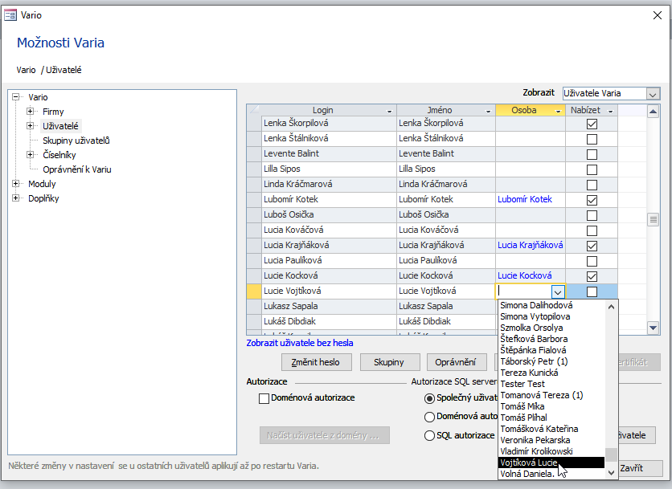Screen dimensions: 672x489
Task: Click the Lucie Kocková link in Osoba column
Action: pyautogui.click(x=525, y=275)
